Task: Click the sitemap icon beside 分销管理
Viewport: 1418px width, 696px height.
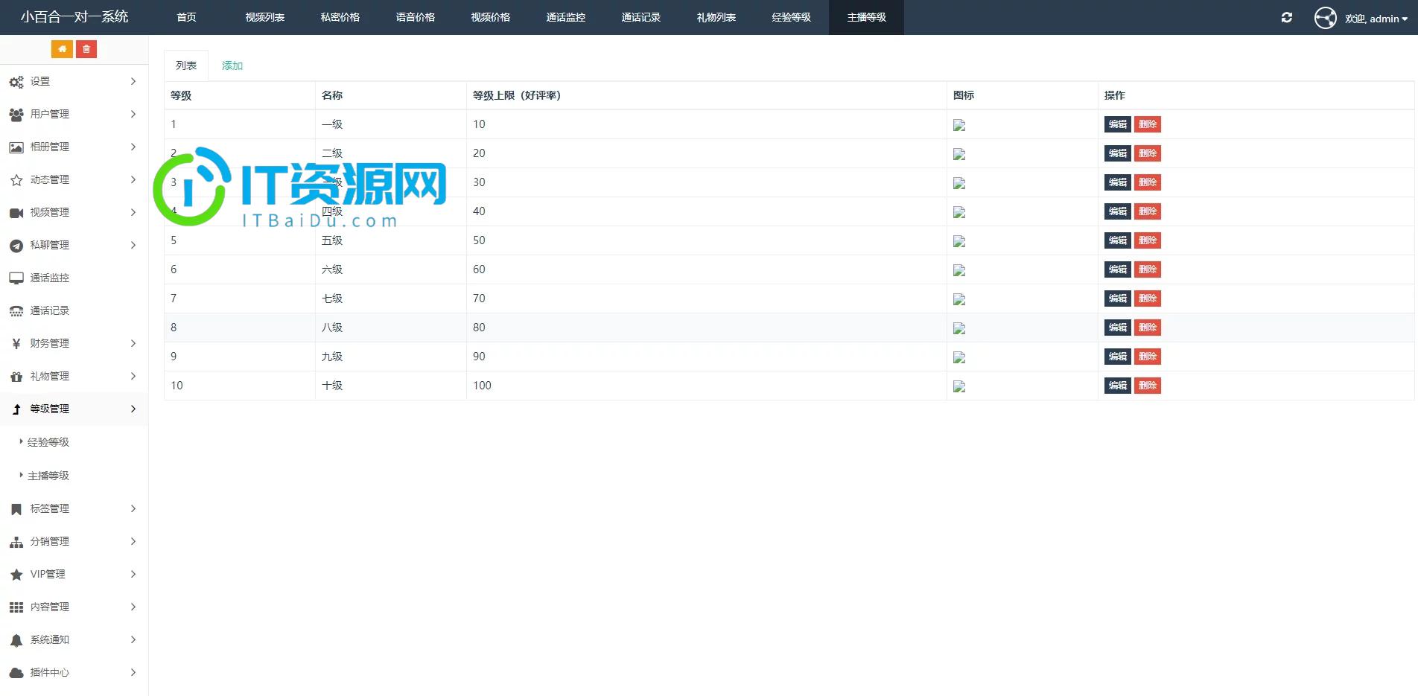Action: click(x=16, y=542)
